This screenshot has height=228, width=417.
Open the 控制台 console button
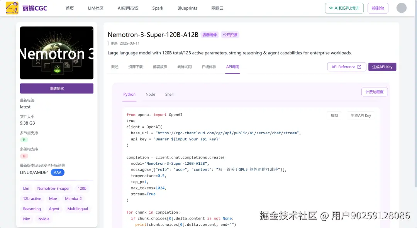tap(378, 8)
